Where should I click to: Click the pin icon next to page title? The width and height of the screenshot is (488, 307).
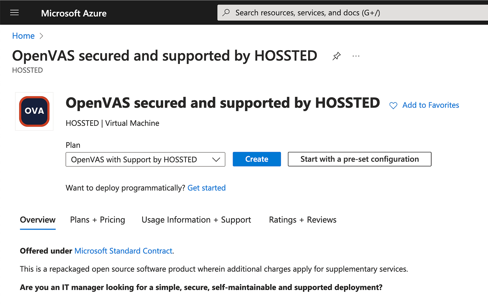coord(336,56)
